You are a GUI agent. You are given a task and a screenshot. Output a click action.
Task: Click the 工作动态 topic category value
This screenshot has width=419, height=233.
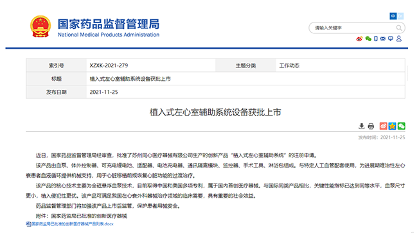[x=289, y=65]
